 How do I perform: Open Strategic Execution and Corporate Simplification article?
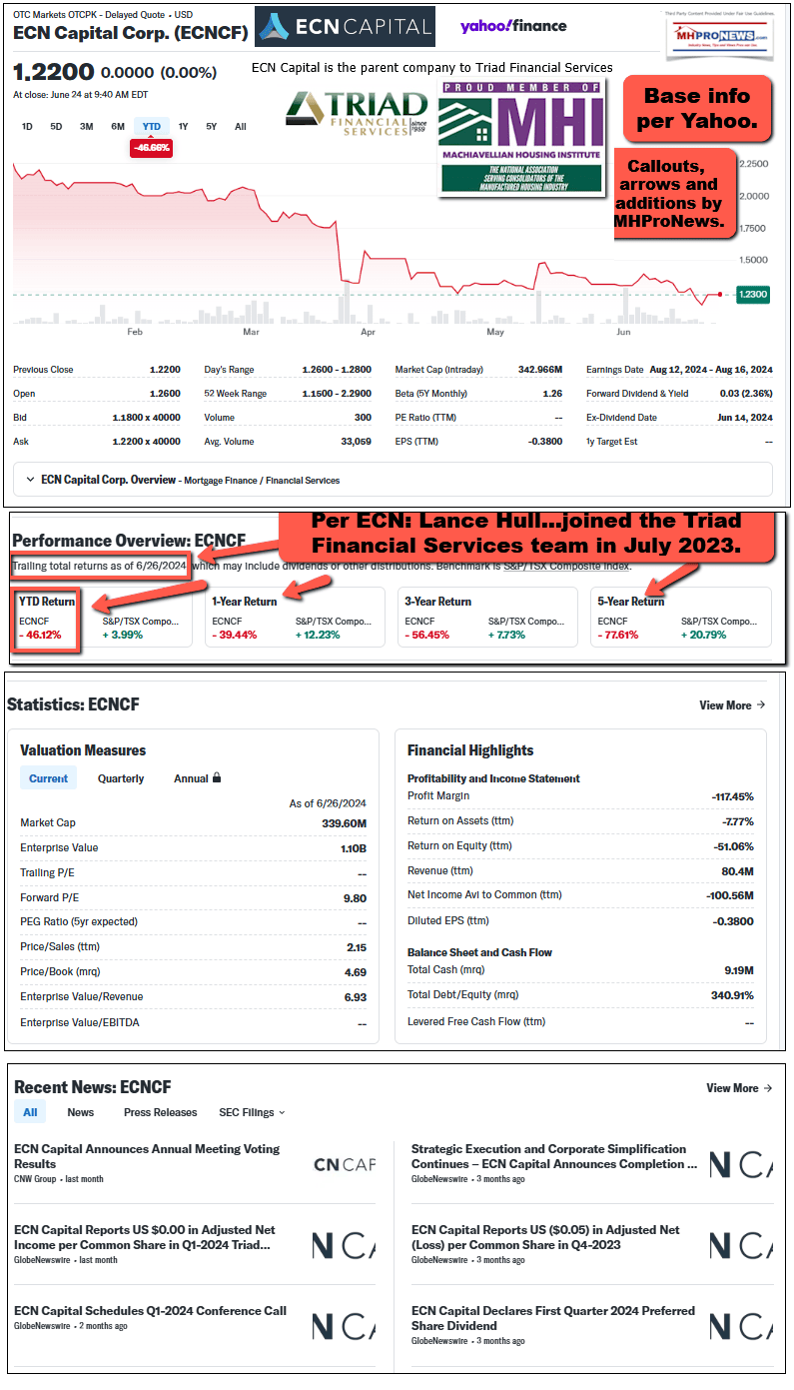[554, 1156]
